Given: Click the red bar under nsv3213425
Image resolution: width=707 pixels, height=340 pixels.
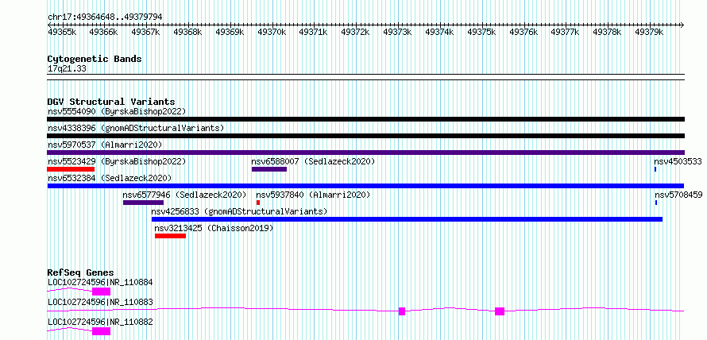Looking at the screenshot, I should [x=171, y=236].
